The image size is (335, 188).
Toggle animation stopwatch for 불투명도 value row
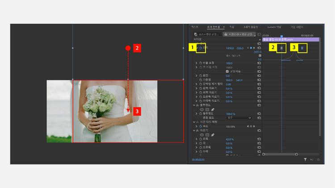pos(201,114)
